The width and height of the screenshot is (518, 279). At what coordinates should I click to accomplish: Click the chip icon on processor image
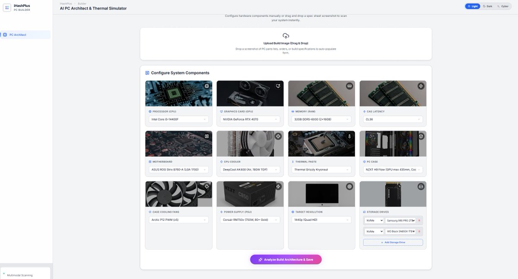coord(207,86)
